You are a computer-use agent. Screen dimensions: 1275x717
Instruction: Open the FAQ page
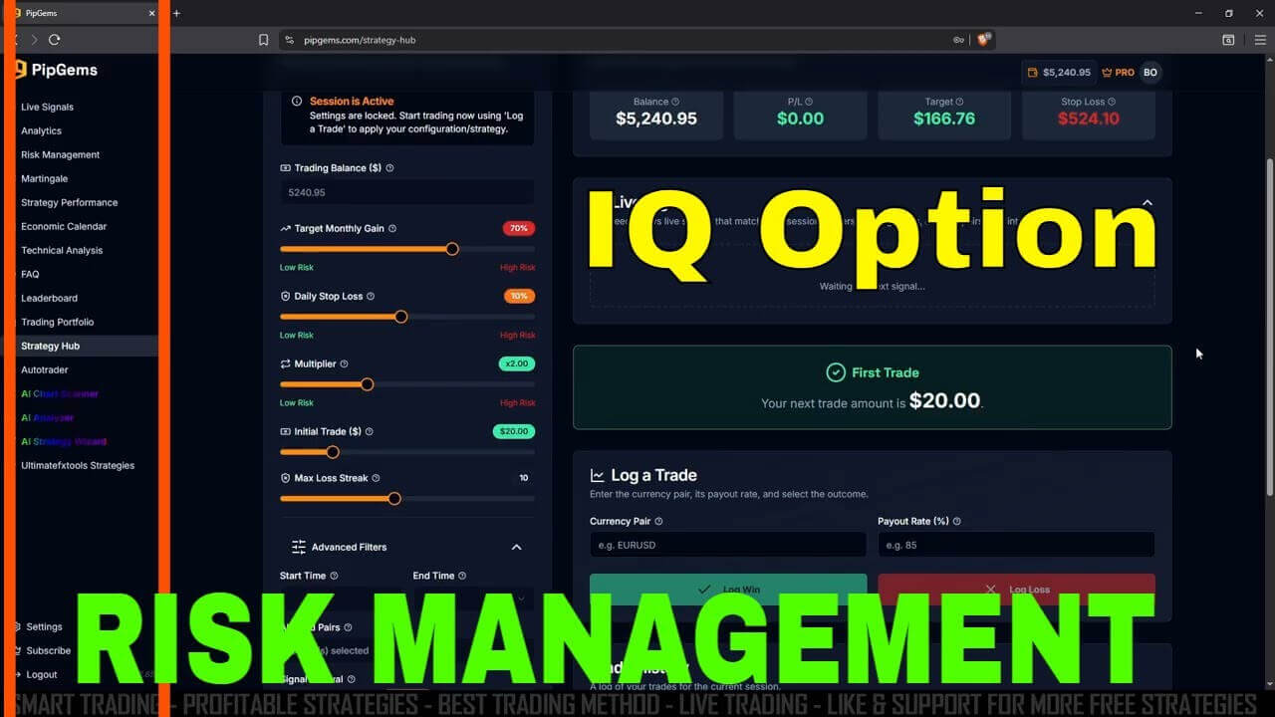pos(30,274)
